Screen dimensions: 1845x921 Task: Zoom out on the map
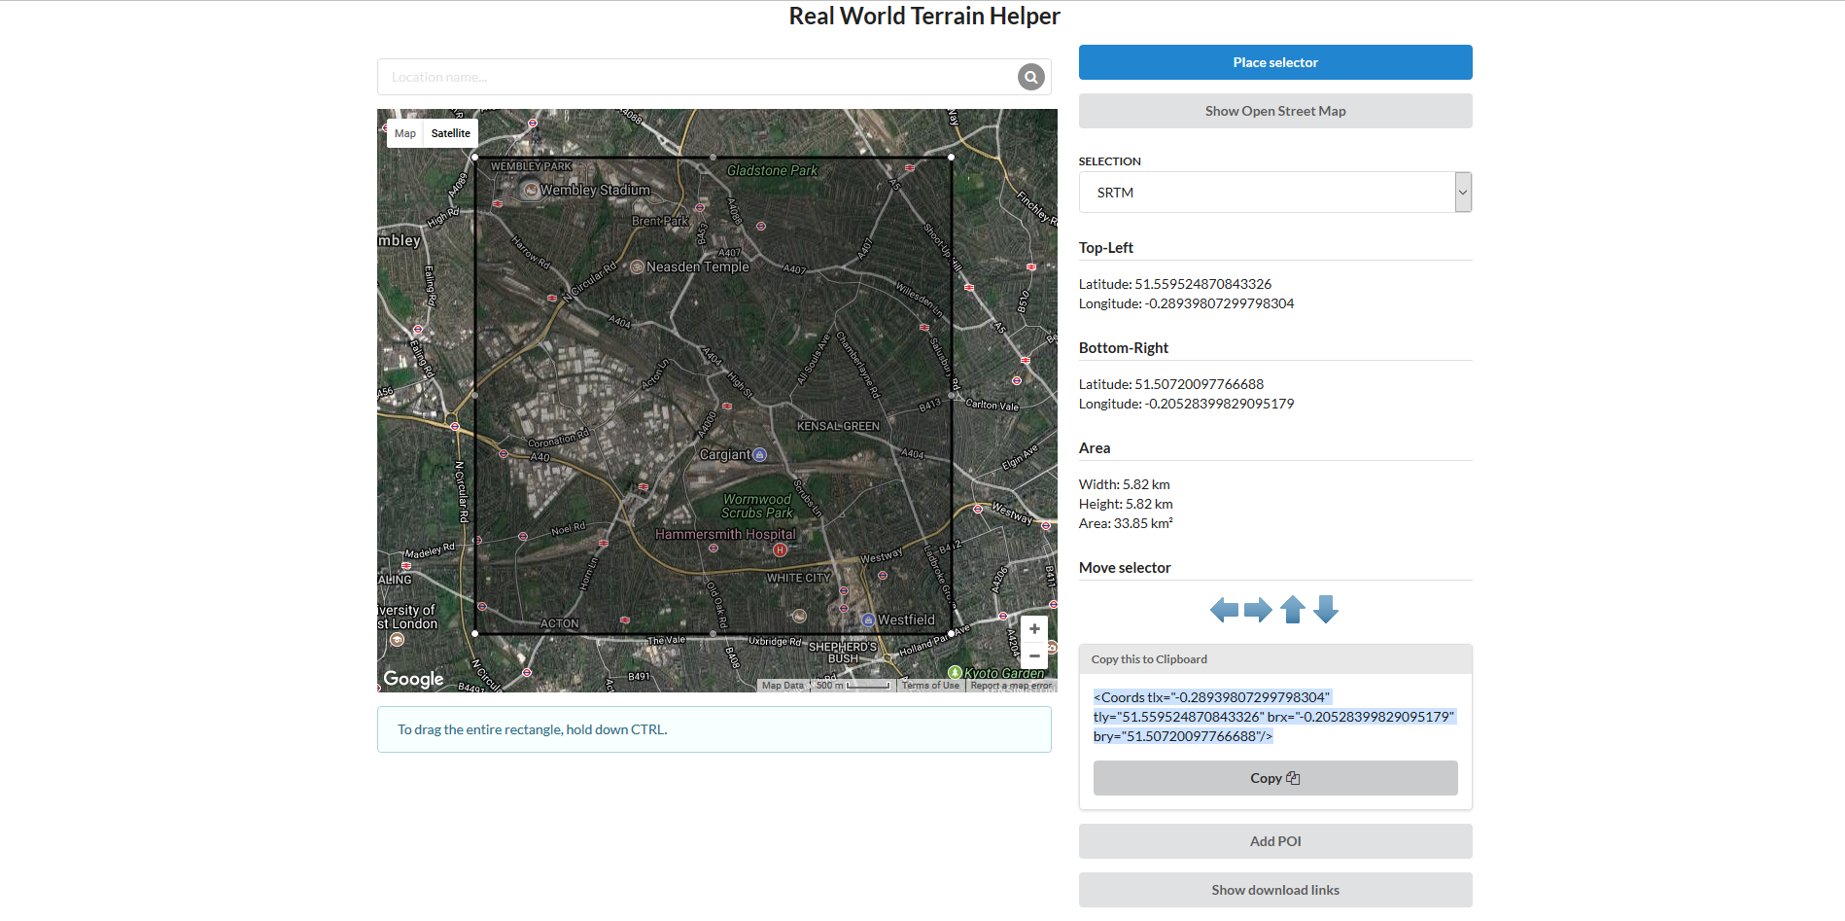pyautogui.click(x=1034, y=655)
